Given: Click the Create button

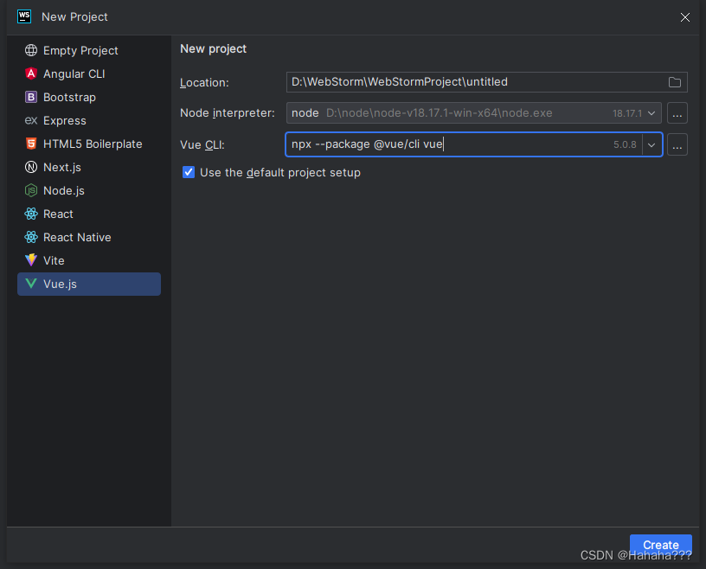Looking at the screenshot, I should 660,545.
